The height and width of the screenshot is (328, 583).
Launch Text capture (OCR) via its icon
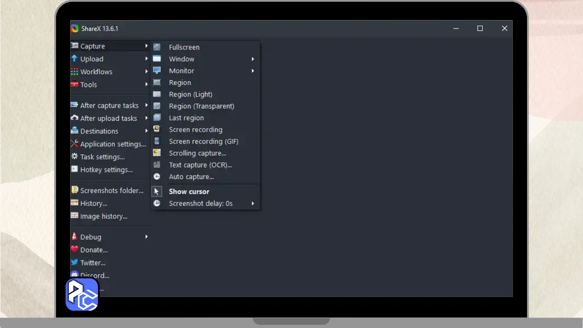[x=157, y=165]
